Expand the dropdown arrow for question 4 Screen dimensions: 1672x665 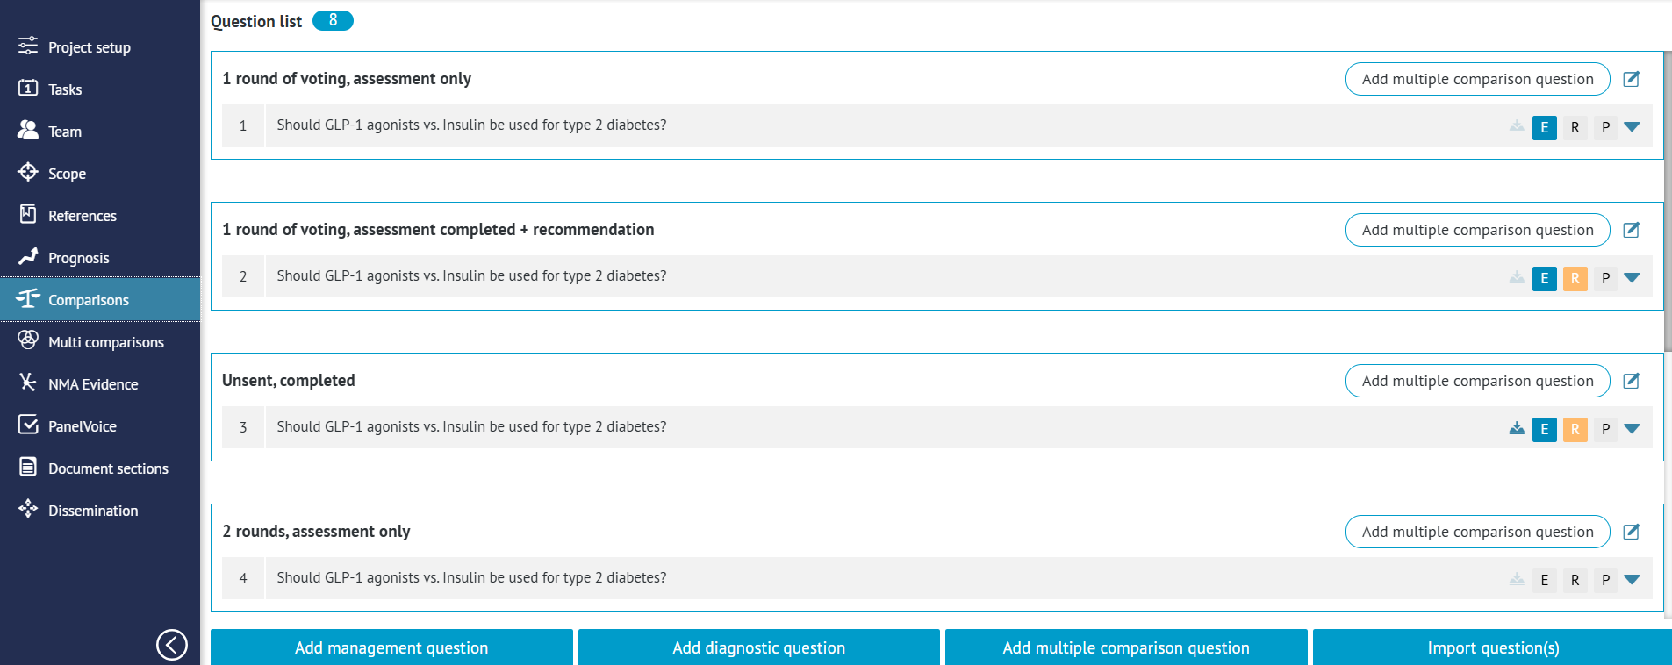pyautogui.click(x=1632, y=580)
